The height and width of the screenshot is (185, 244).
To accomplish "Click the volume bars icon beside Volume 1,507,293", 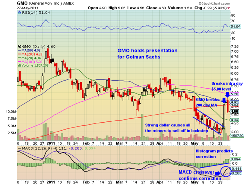I will point(19,65).
